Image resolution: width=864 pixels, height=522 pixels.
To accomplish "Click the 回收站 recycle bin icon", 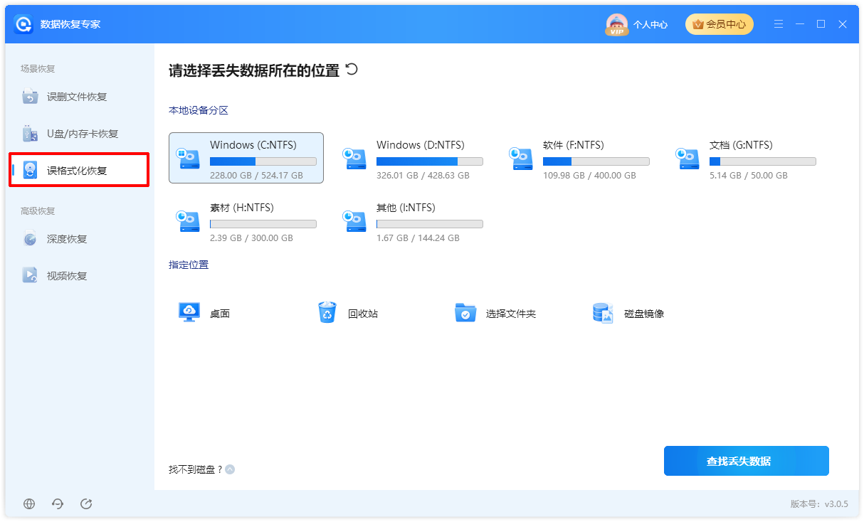I will [x=327, y=313].
